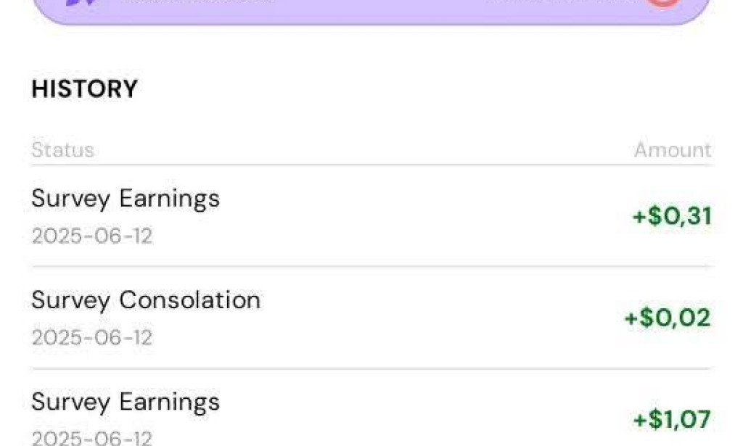This screenshot has width=743, height=446.
Task: Tap the date under the $0,31 Survey Earnings
Action: click(92, 236)
